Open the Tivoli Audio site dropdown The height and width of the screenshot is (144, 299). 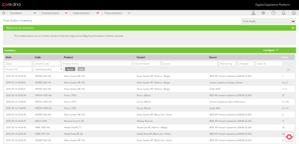click(268, 21)
